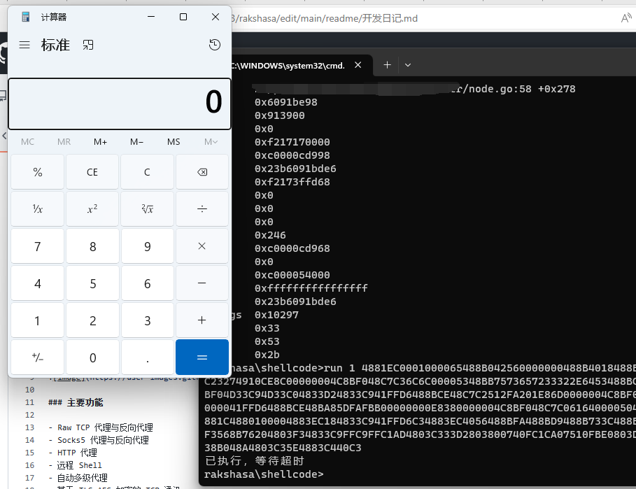Image resolution: width=636 pixels, height=489 pixels.
Task: Click digit 7 on the calculator
Action: [x=37, y=246]
